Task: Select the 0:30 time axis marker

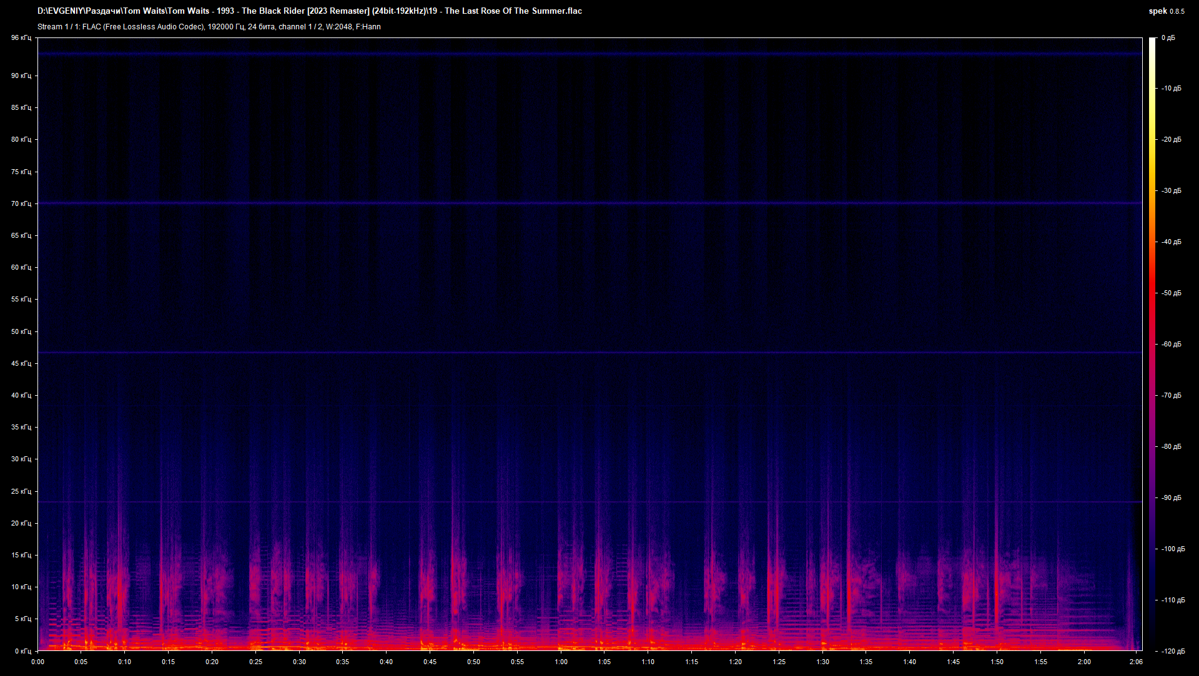Action: [x=299, y=662]
